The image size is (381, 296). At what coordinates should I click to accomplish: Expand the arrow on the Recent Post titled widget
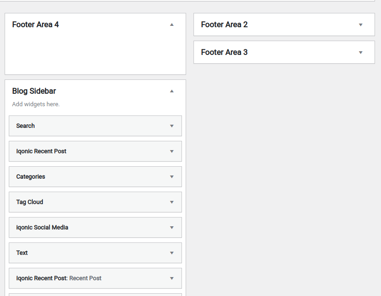172,278
